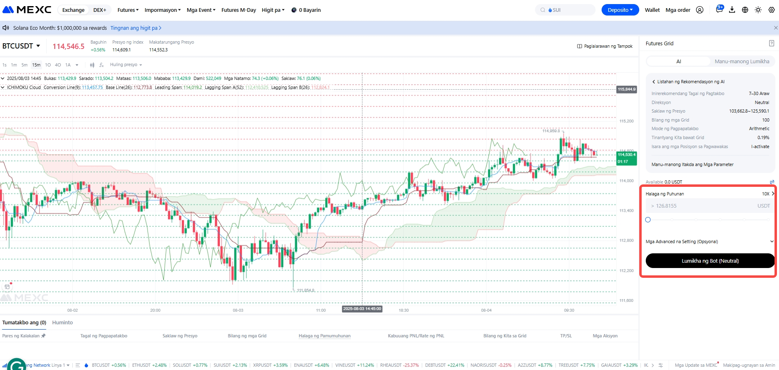Click the Halaga ng Puhunan USDT input

click(x=710, y=206)
